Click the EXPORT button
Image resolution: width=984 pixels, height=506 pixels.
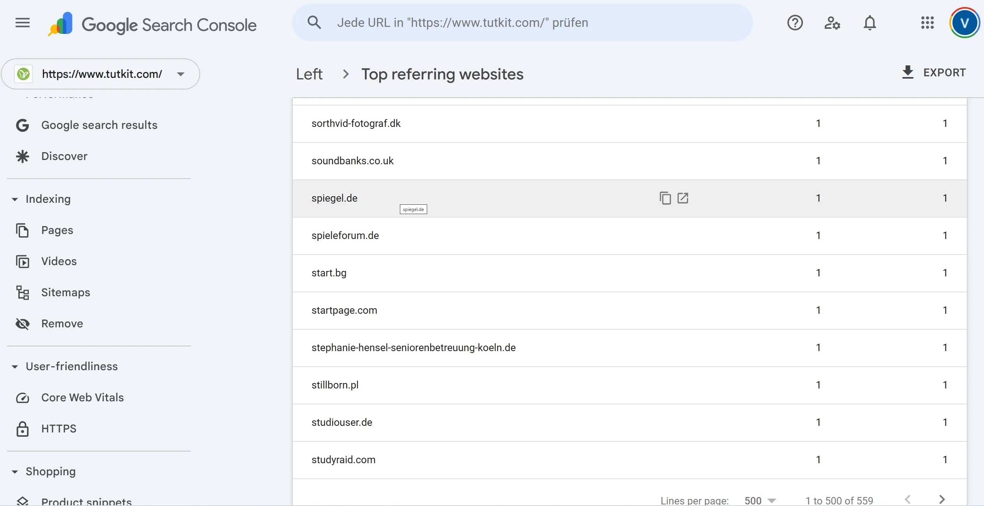pyautogui.click(x=933, y=72)
